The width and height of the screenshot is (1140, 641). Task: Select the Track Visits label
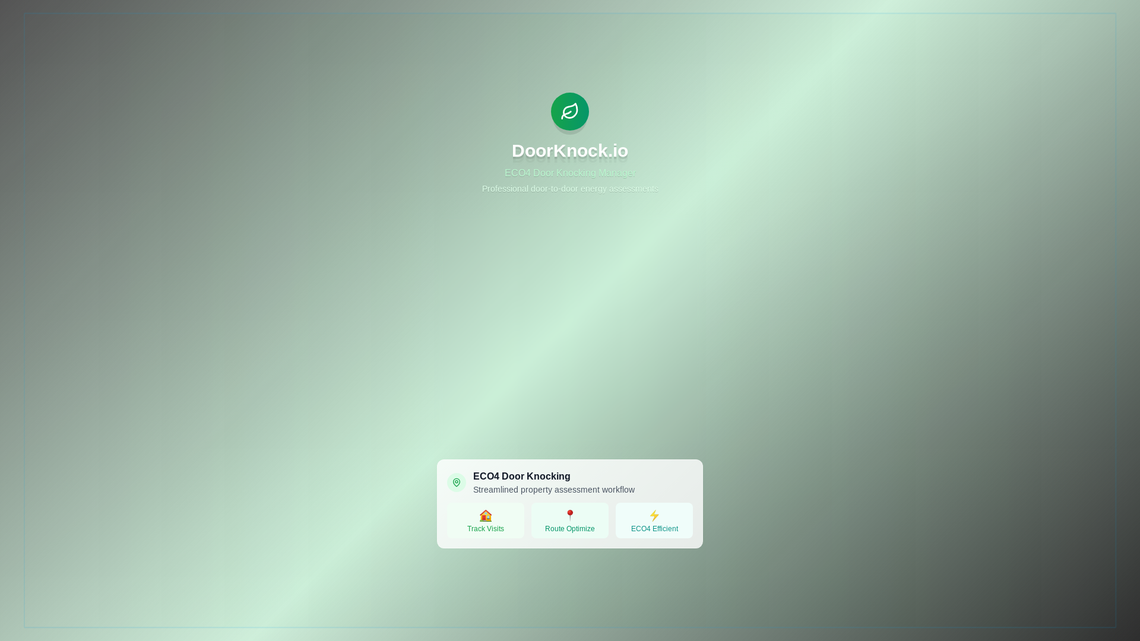486,529
